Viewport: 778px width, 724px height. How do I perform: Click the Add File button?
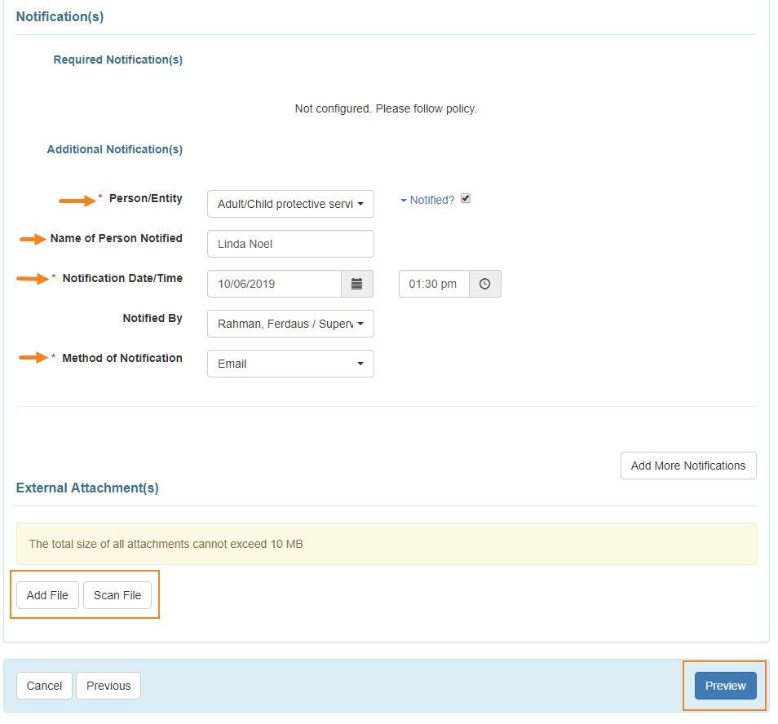[47, 595]
